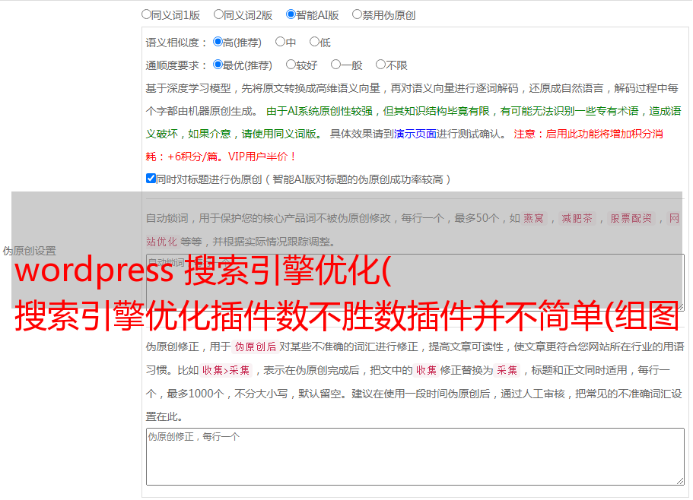693x500 pixels.
Task: Click the 伪原创后 highlighted tag
Action: (x=256, y=347)
